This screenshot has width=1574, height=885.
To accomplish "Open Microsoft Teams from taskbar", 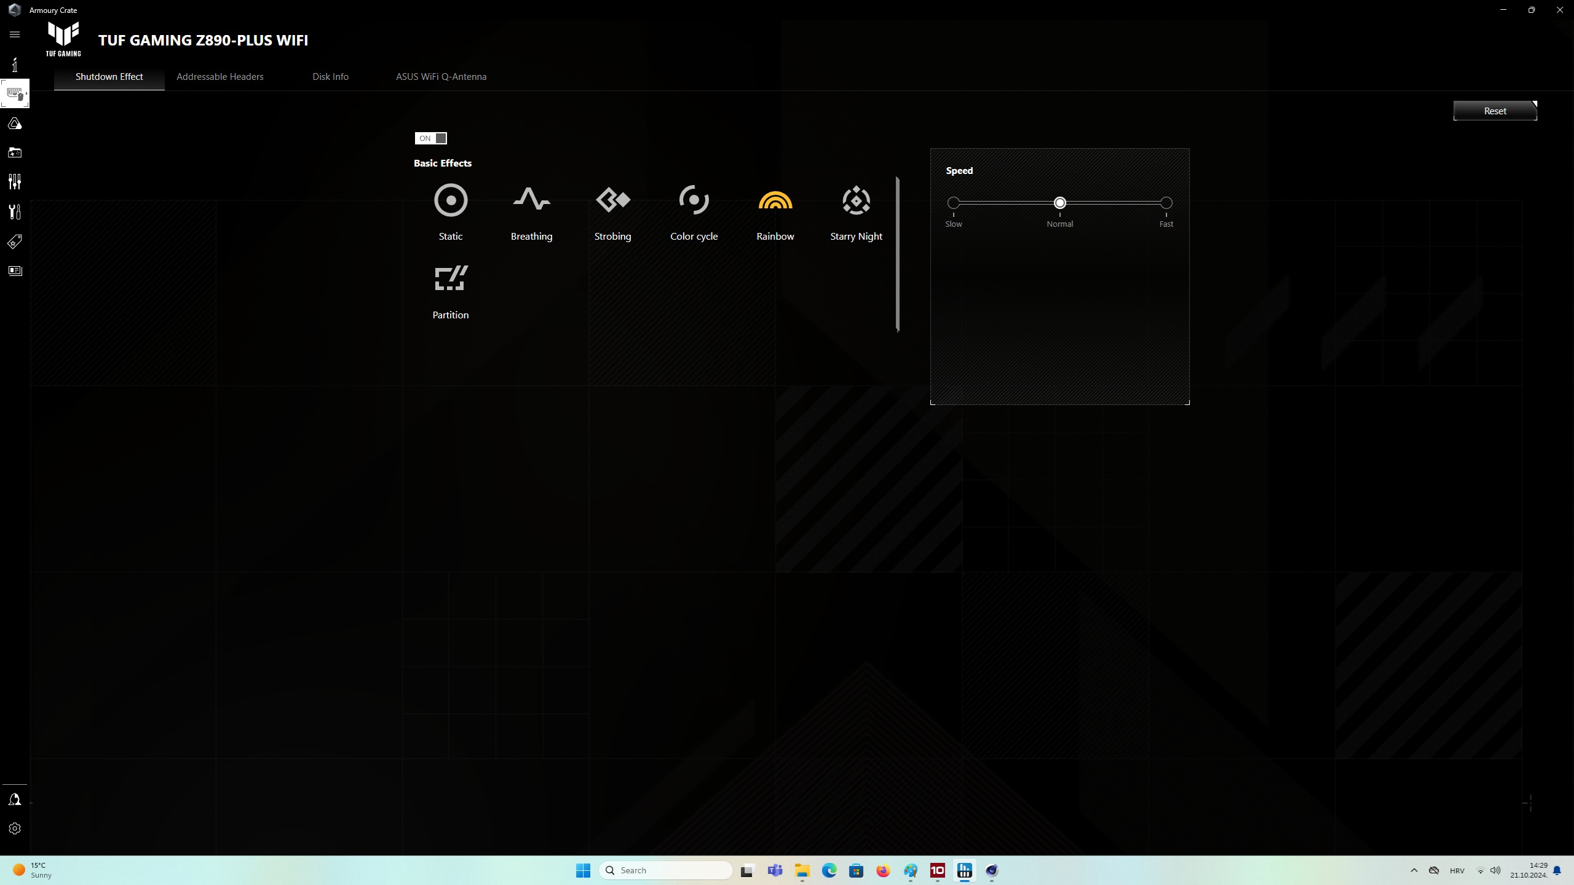I will [775, 870].
